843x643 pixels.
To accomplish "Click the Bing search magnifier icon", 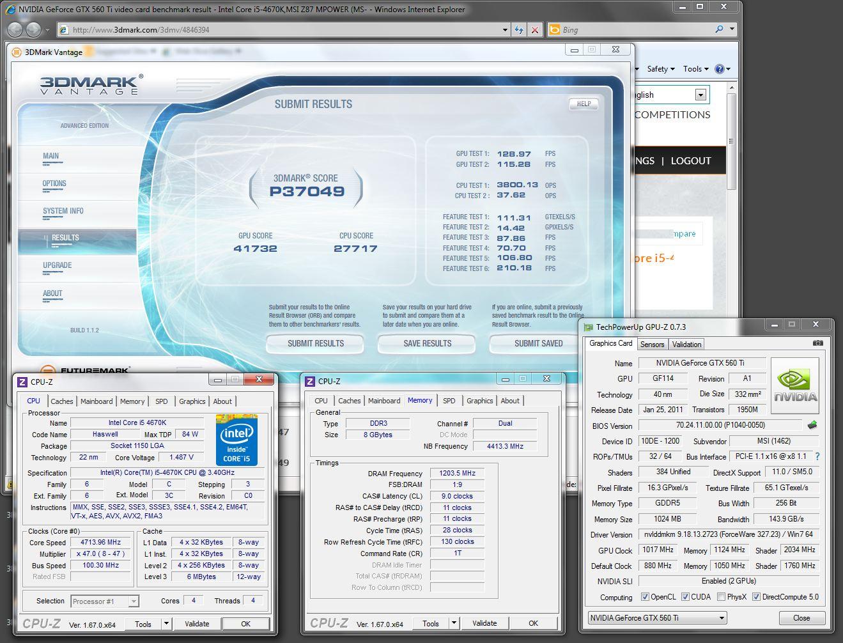I will pyautogui.click(x=719, y=29).
